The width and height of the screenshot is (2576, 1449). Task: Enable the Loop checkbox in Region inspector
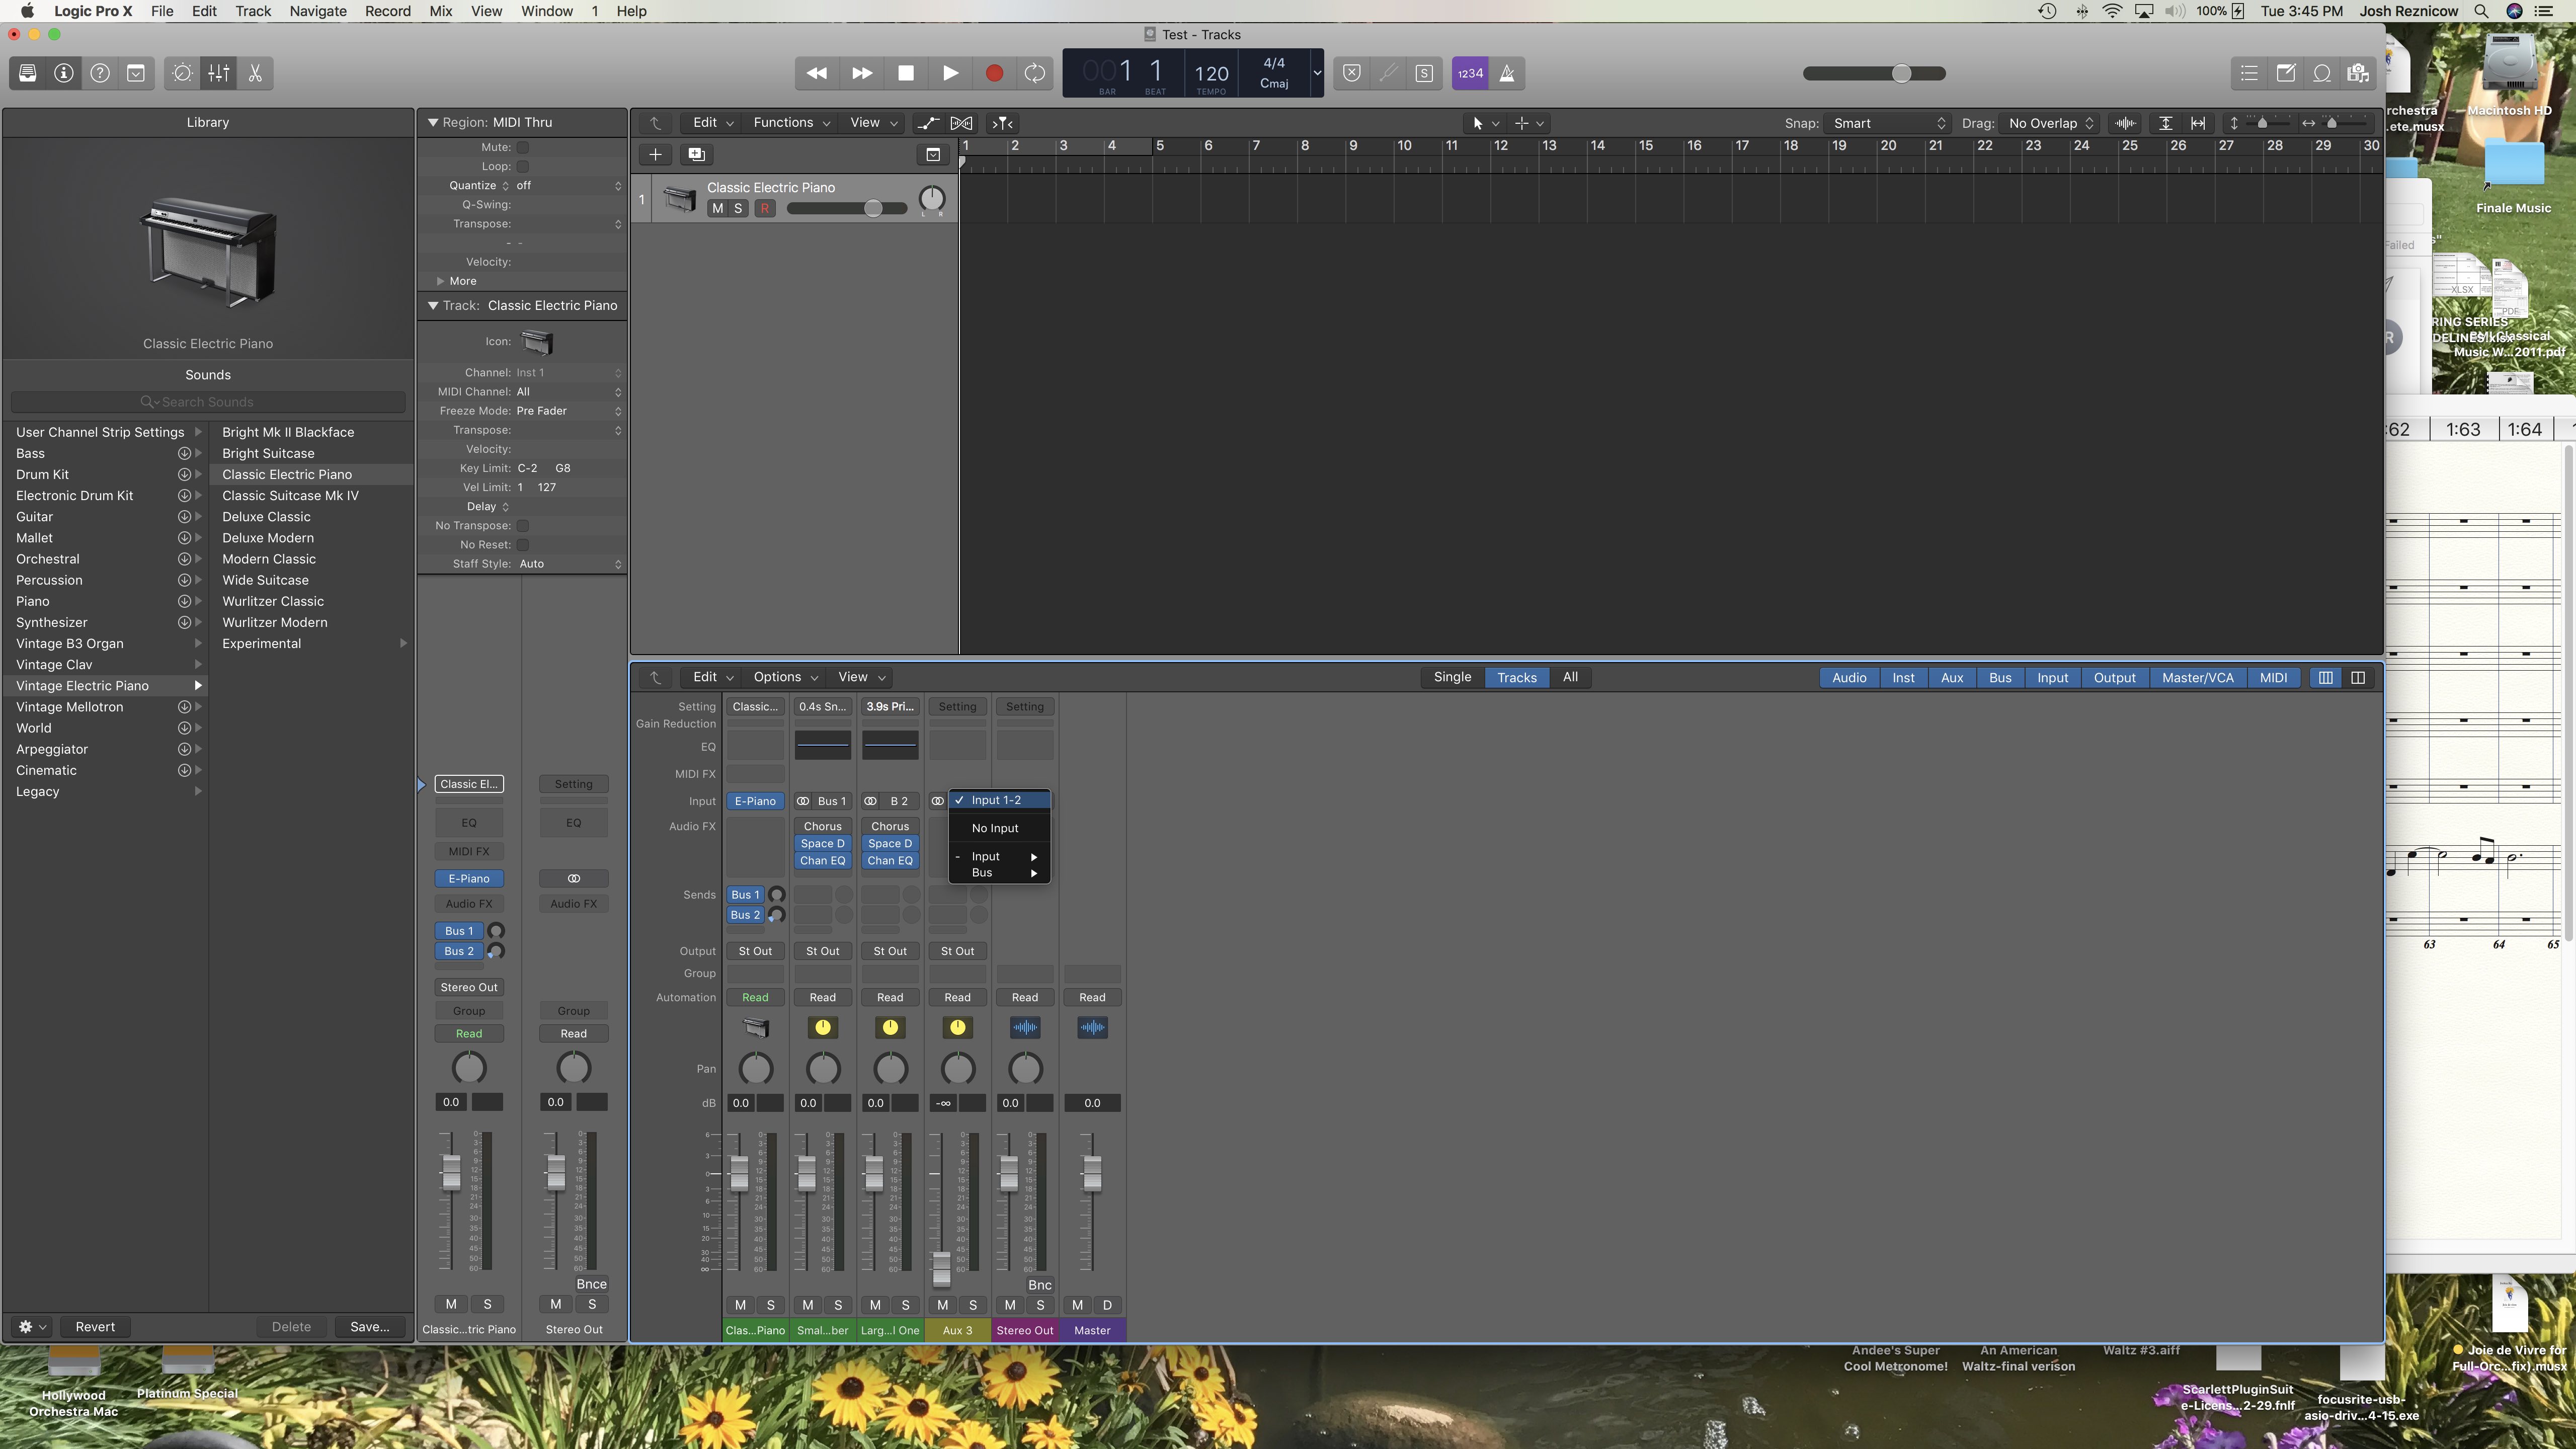pyautogui.click(x=522, y=166)
